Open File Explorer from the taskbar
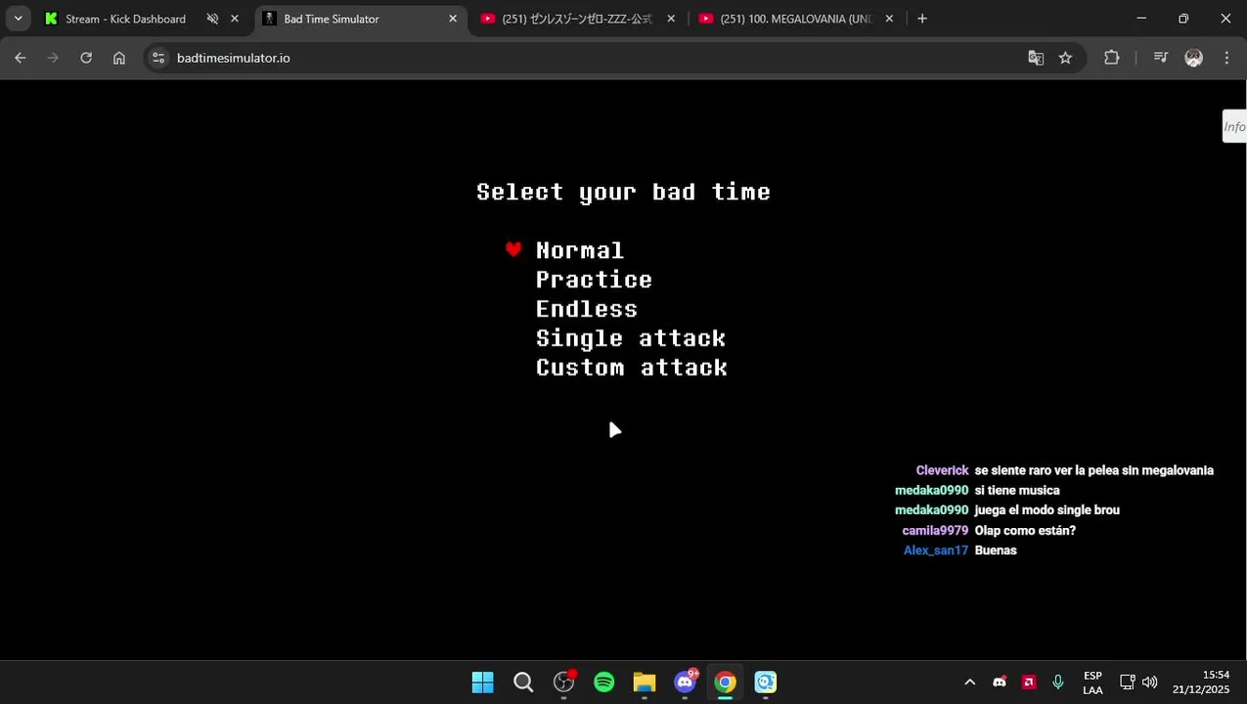1247x704 pixels. click(644, 682)
